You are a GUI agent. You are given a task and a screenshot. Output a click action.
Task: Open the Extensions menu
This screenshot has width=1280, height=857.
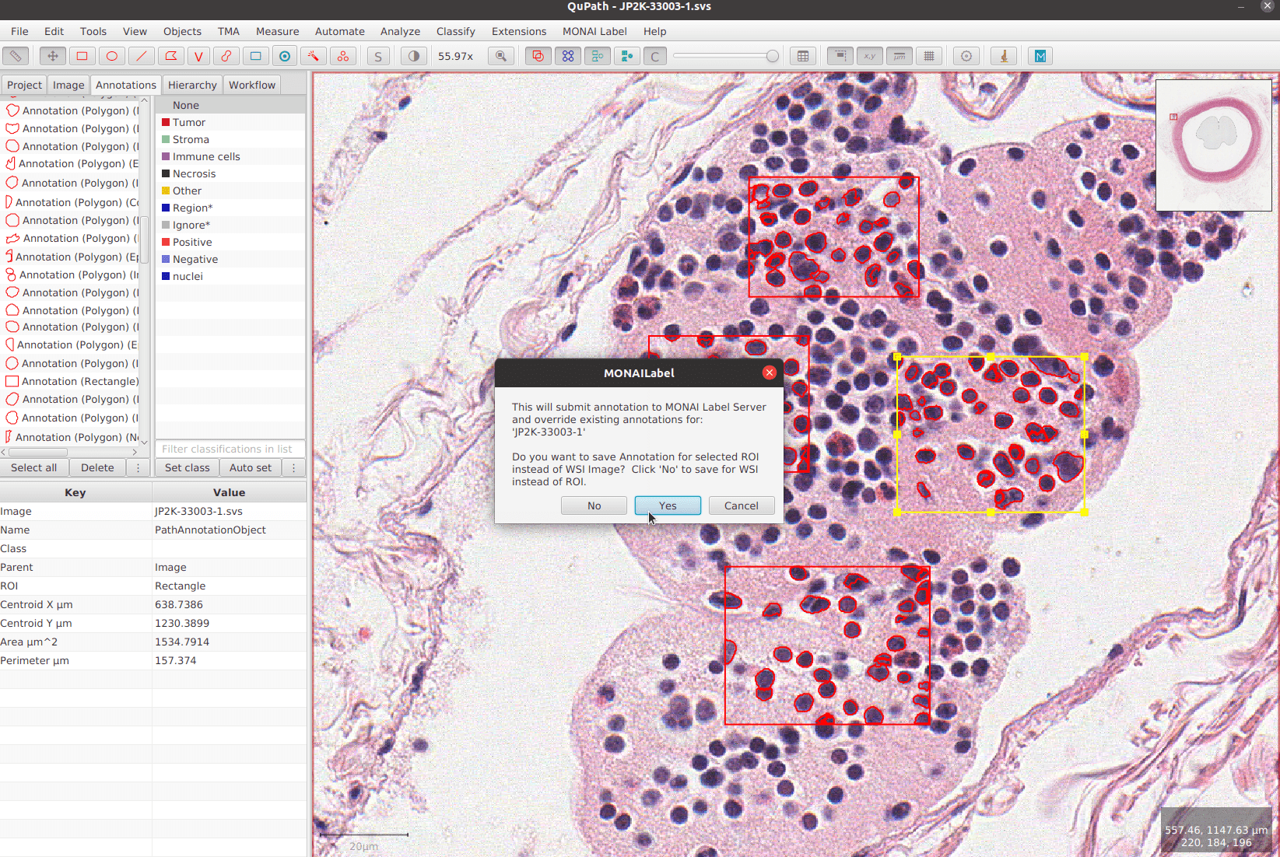point(519,31)
